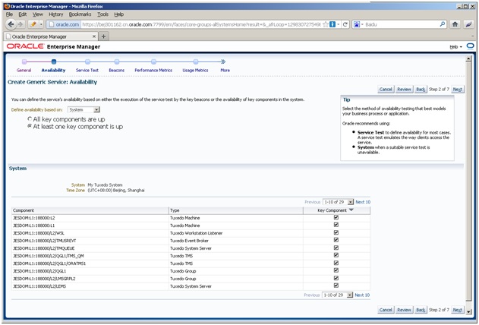The image size is (479, 325).
Task: Toggle key component checkbox for LMSGRPL2 row
Action: [x=336, y=278]
